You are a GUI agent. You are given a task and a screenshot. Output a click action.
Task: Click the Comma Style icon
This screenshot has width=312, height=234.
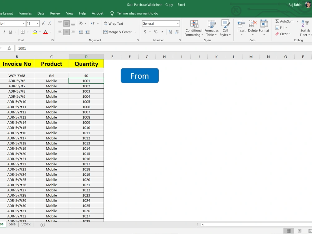point(162,32)
